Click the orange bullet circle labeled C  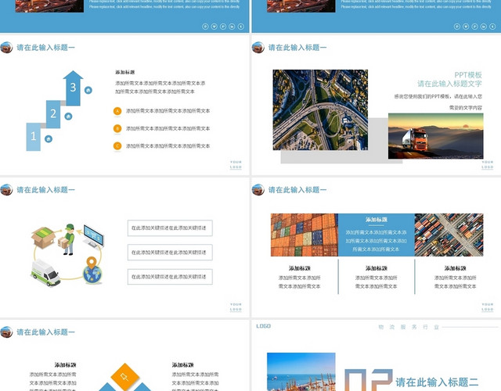pos(117,146)
